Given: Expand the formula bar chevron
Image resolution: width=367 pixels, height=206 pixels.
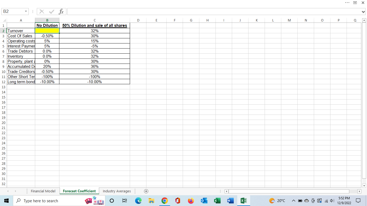Looking at the screenshot, I should tap(364, 12).
